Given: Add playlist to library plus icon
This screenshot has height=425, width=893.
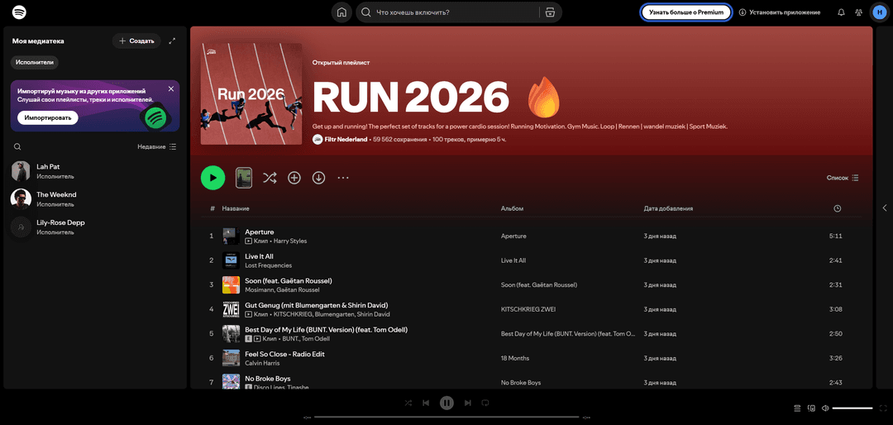Looking at the screenshot, I should click(294, 178).
